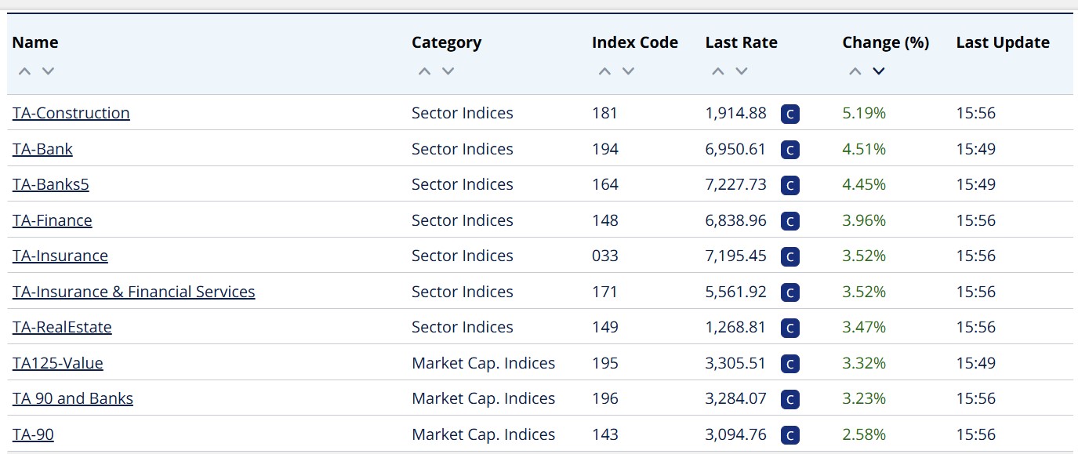Screen dimensions: 1078x454
Task: Open the TA125-Value index link
Action: [x=58, y=363]
